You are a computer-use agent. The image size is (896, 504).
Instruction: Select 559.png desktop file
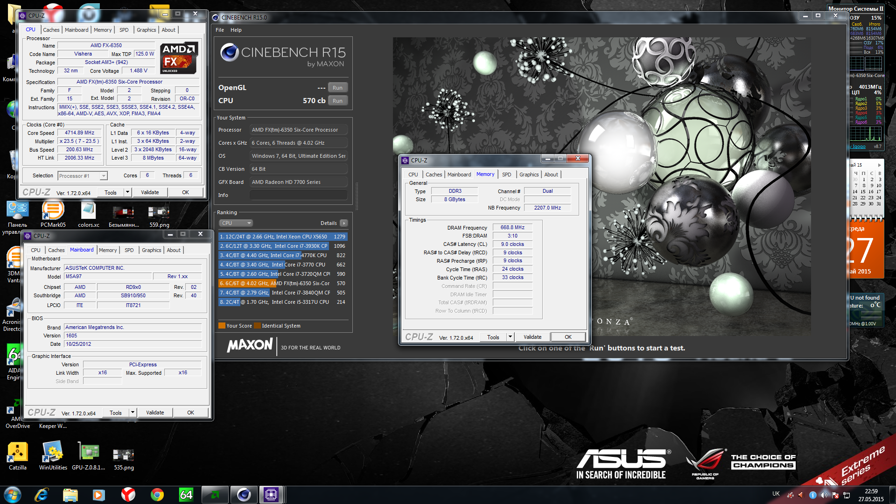(x=159, y=216)
